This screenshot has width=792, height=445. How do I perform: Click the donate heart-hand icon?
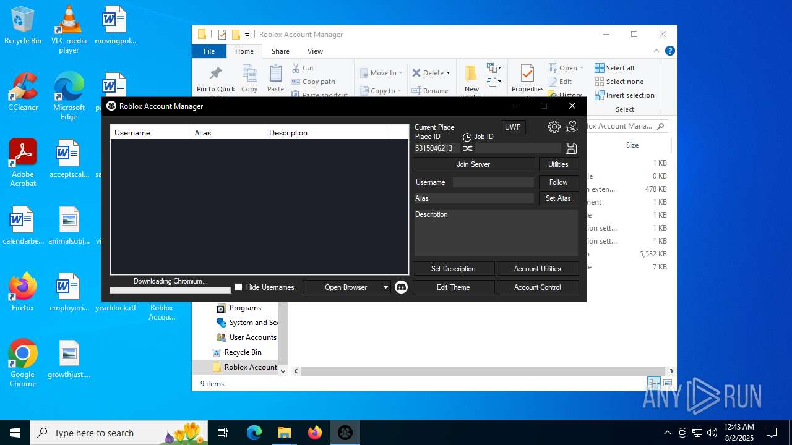tap(572, 127)
